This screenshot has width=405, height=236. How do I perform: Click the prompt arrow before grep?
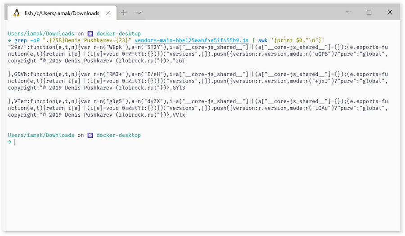pyautogui.click(x=9, y=40)
